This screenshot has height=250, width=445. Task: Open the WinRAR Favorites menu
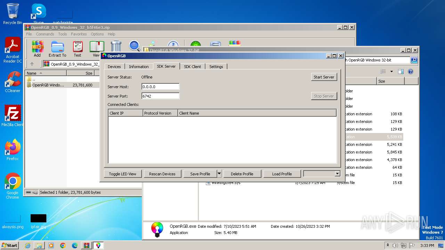(79, 34)
